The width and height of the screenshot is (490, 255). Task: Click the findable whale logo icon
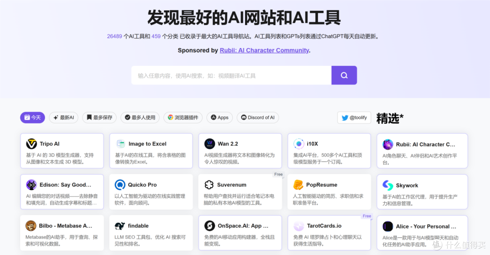(120, 226)
